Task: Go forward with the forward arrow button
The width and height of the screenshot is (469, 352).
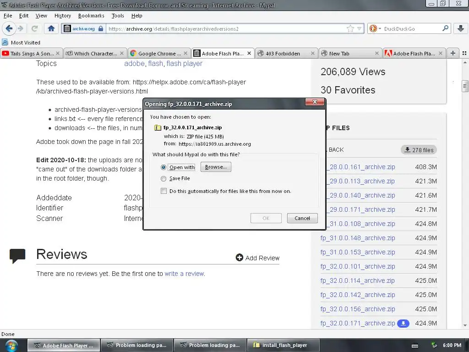Action: point(20,28)
